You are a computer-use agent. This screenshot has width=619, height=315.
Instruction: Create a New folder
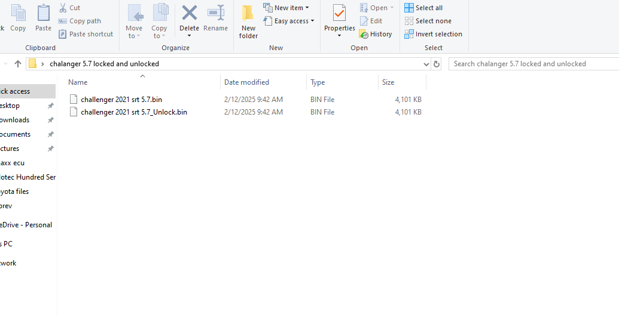tap(248, 20)
